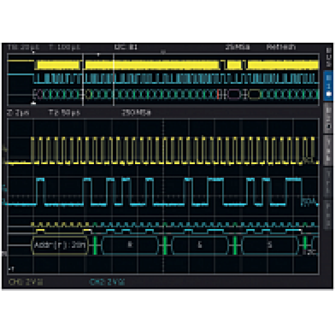Click the SCL label on the yellow waveform
335x335 pixels.
click(x=308, y=160)
